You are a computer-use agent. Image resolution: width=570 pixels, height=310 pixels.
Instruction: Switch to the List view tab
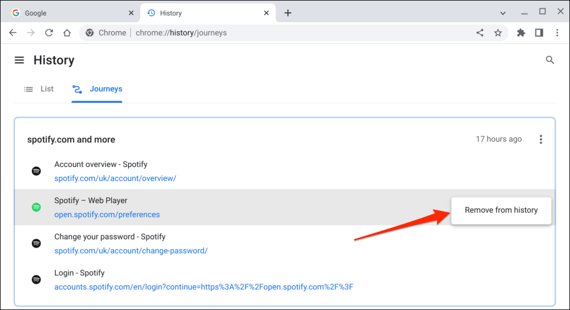[38, 89]
